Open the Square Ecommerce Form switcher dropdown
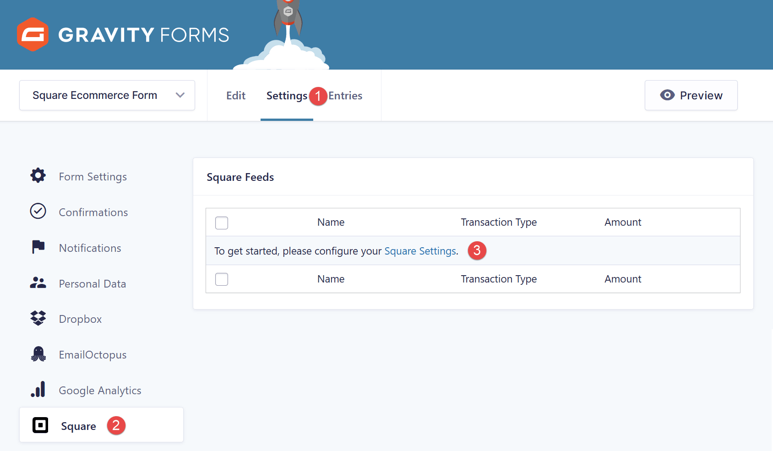This screenshot has height=451, width=773. coord(107,95)
